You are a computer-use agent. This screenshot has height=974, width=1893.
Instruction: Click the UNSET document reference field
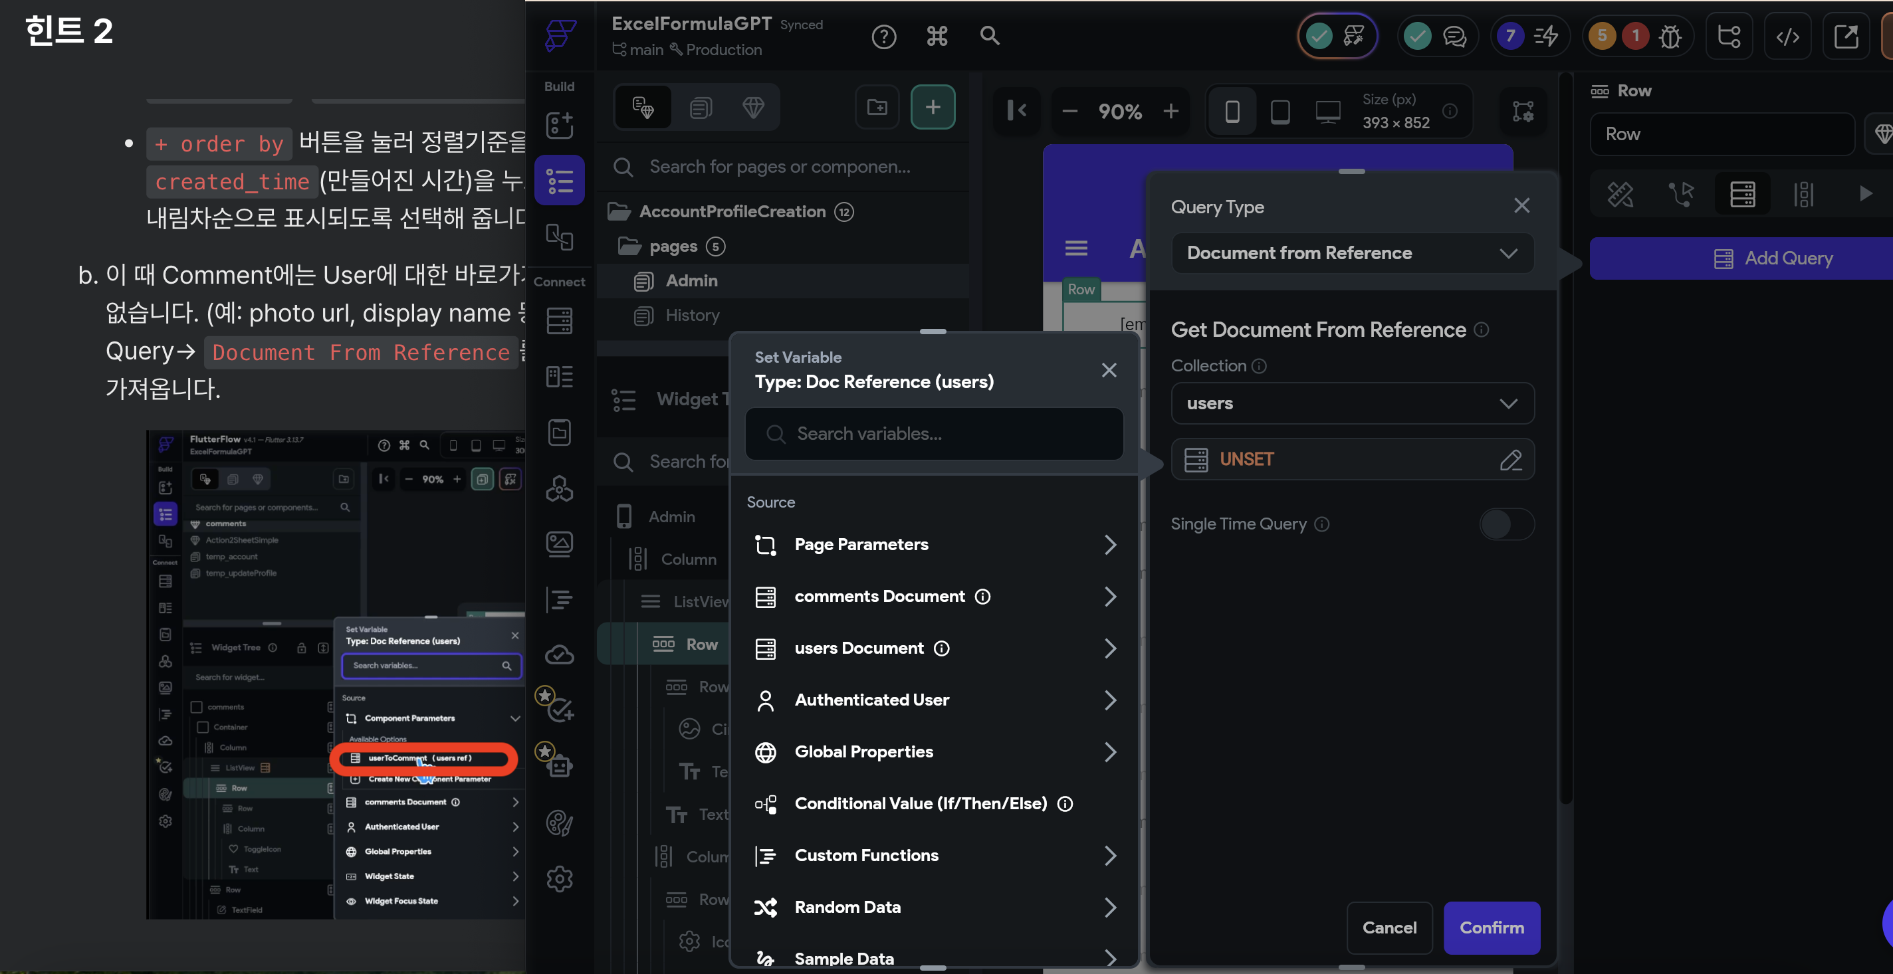tap(1352, 460)
